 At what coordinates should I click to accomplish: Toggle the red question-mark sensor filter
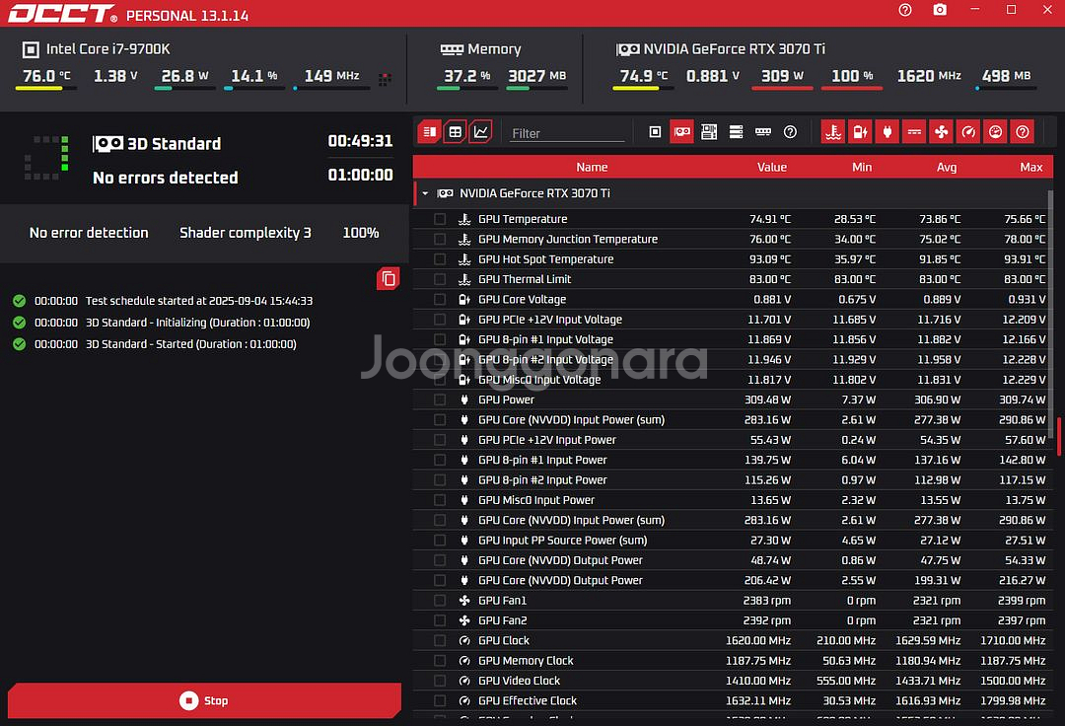[x=1023, y=132]
